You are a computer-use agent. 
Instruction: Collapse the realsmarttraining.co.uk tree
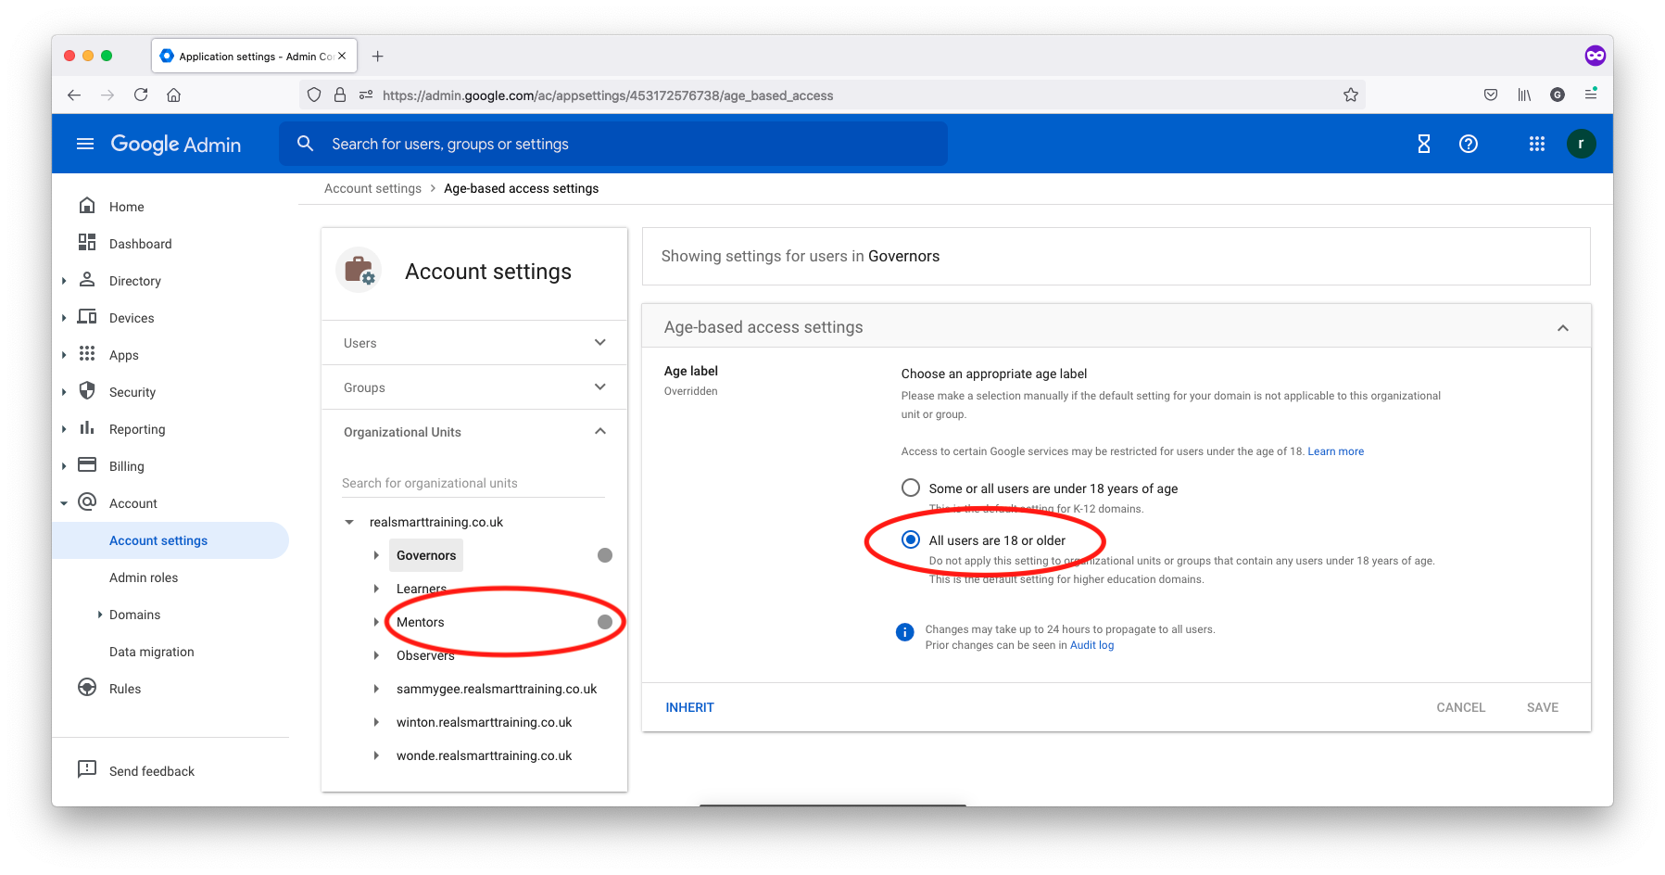(x=349, y=522)
